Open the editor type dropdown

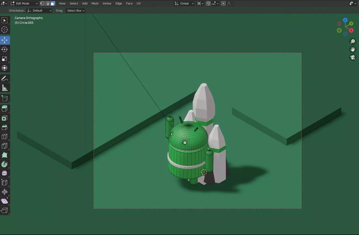point(4,3)
